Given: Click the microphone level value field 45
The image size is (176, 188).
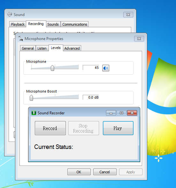Looking at the screenshot, I should (x=91, y=68).
